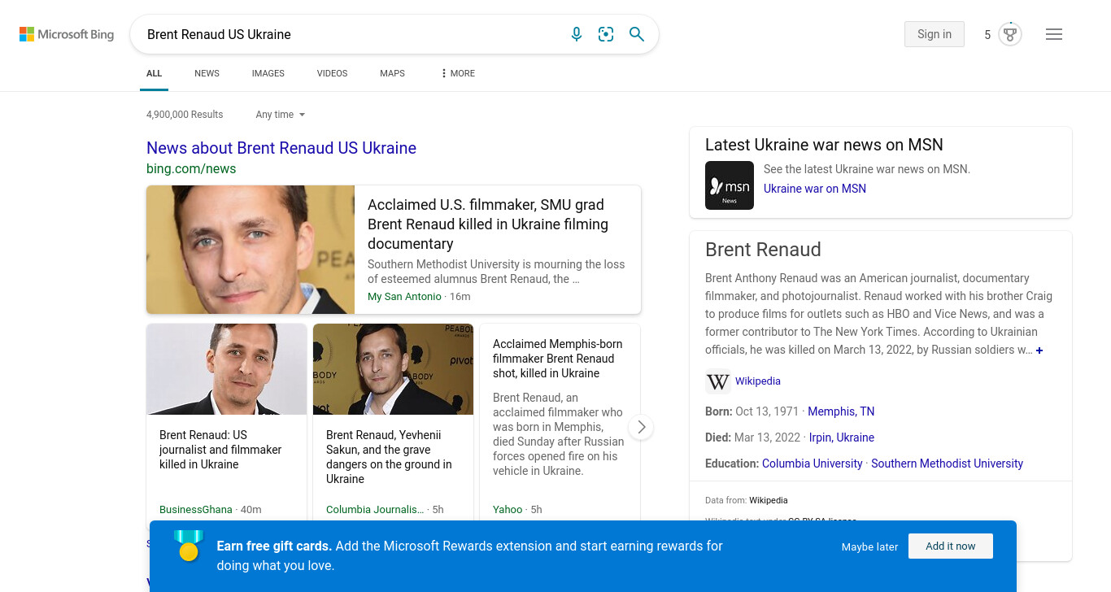Click the large My San Antonio article photo
Viewport: 1111px width, 592px height.
click(x=251, y=250)
